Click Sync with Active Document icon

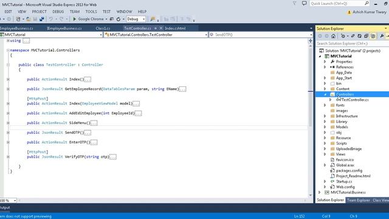[353, 36]
